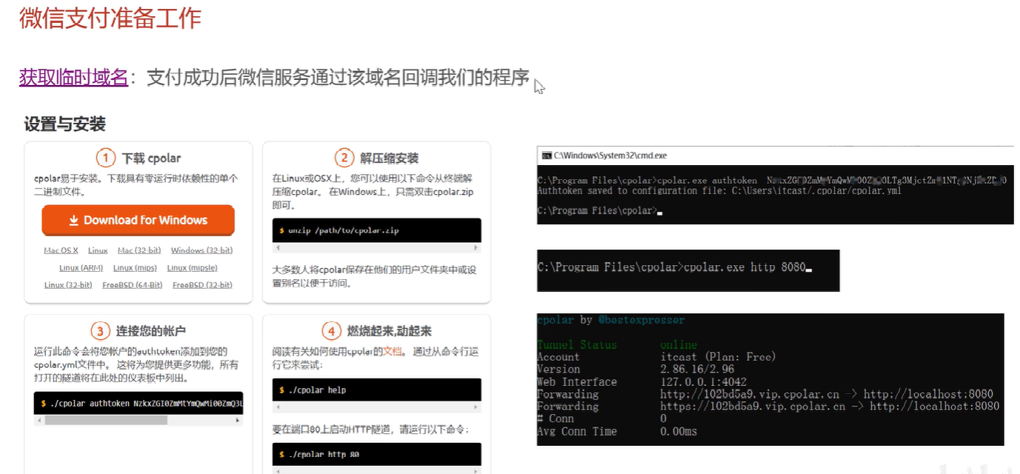Click the cpolar.exe http 8080 command
The height and width of the screenshot is (474, 1020).
pos(744,267)
